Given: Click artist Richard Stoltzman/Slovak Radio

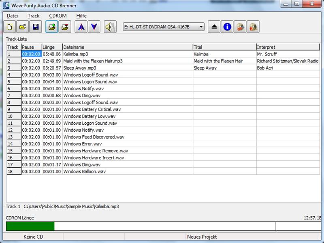Looking at the screenshot, I should point(288,61).
